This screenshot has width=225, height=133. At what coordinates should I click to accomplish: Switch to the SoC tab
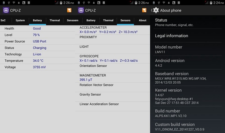point(3,20)
